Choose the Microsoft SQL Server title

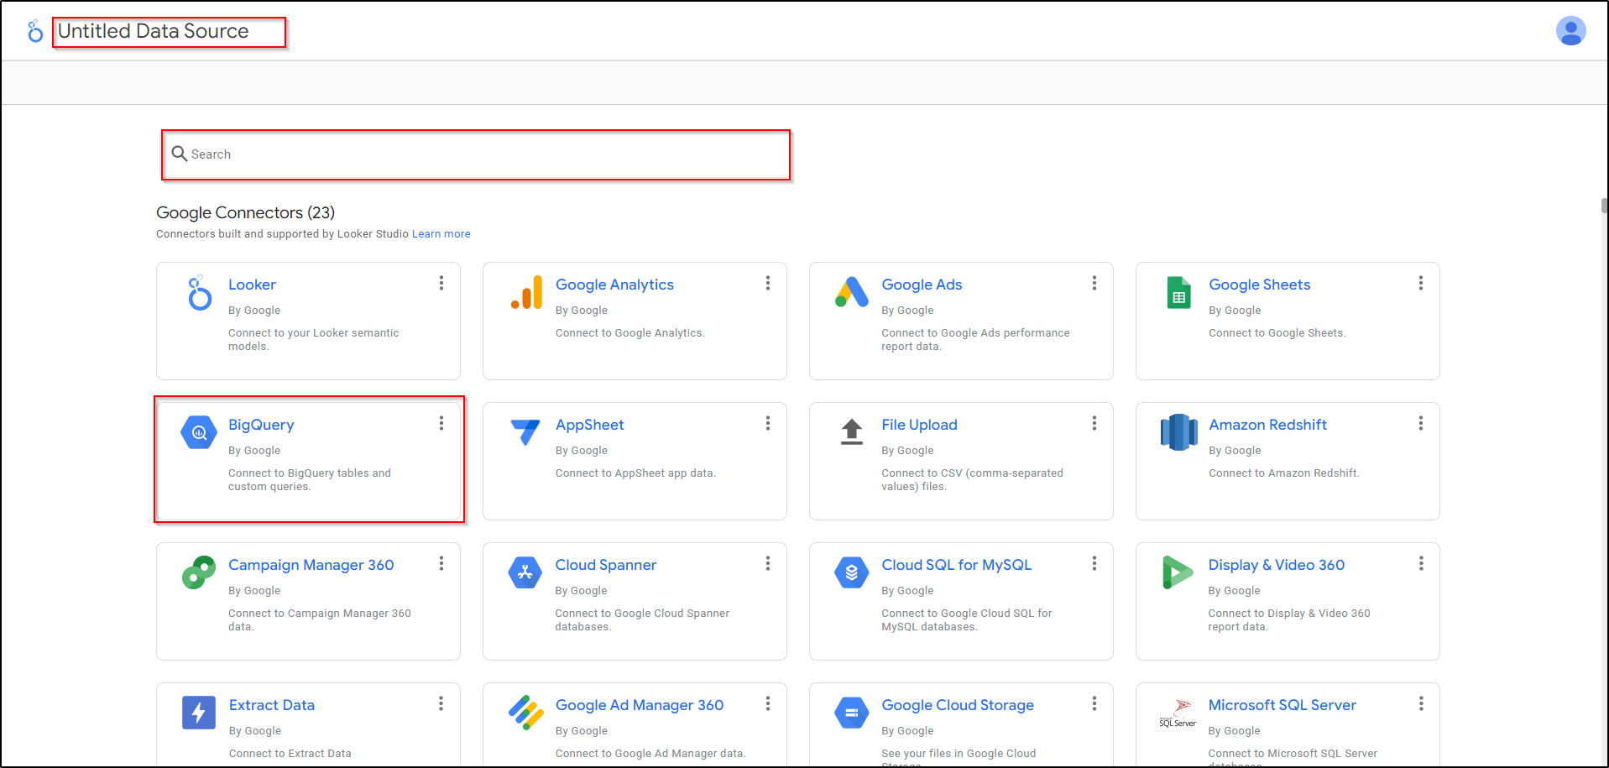pyautogui.click(x=1282, y=705)
